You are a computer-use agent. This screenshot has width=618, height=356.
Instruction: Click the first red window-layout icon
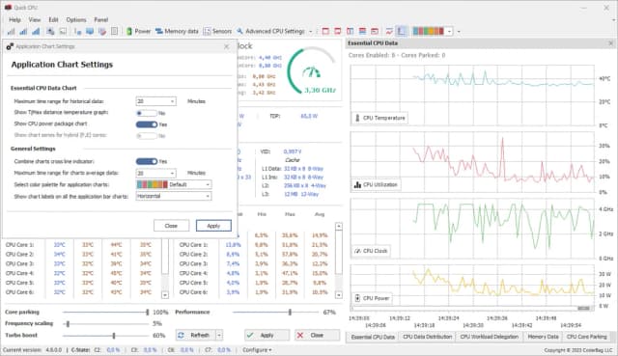(x=325, y=31)
